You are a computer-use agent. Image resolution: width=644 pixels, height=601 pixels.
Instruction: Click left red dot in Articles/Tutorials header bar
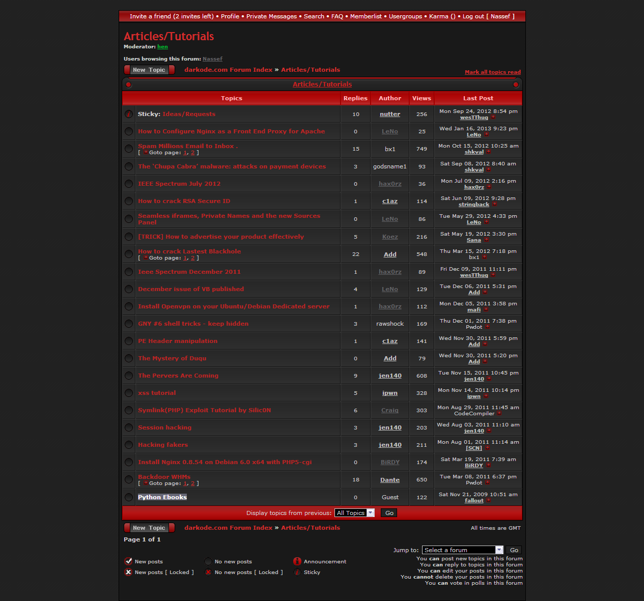click(129, 84)
